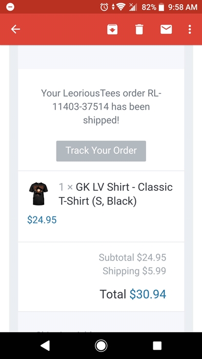The height and width of the screenshot is (359, 202).
Task: Tap the Wi-Fi status bar icon
Action: [x=120, y=7]
